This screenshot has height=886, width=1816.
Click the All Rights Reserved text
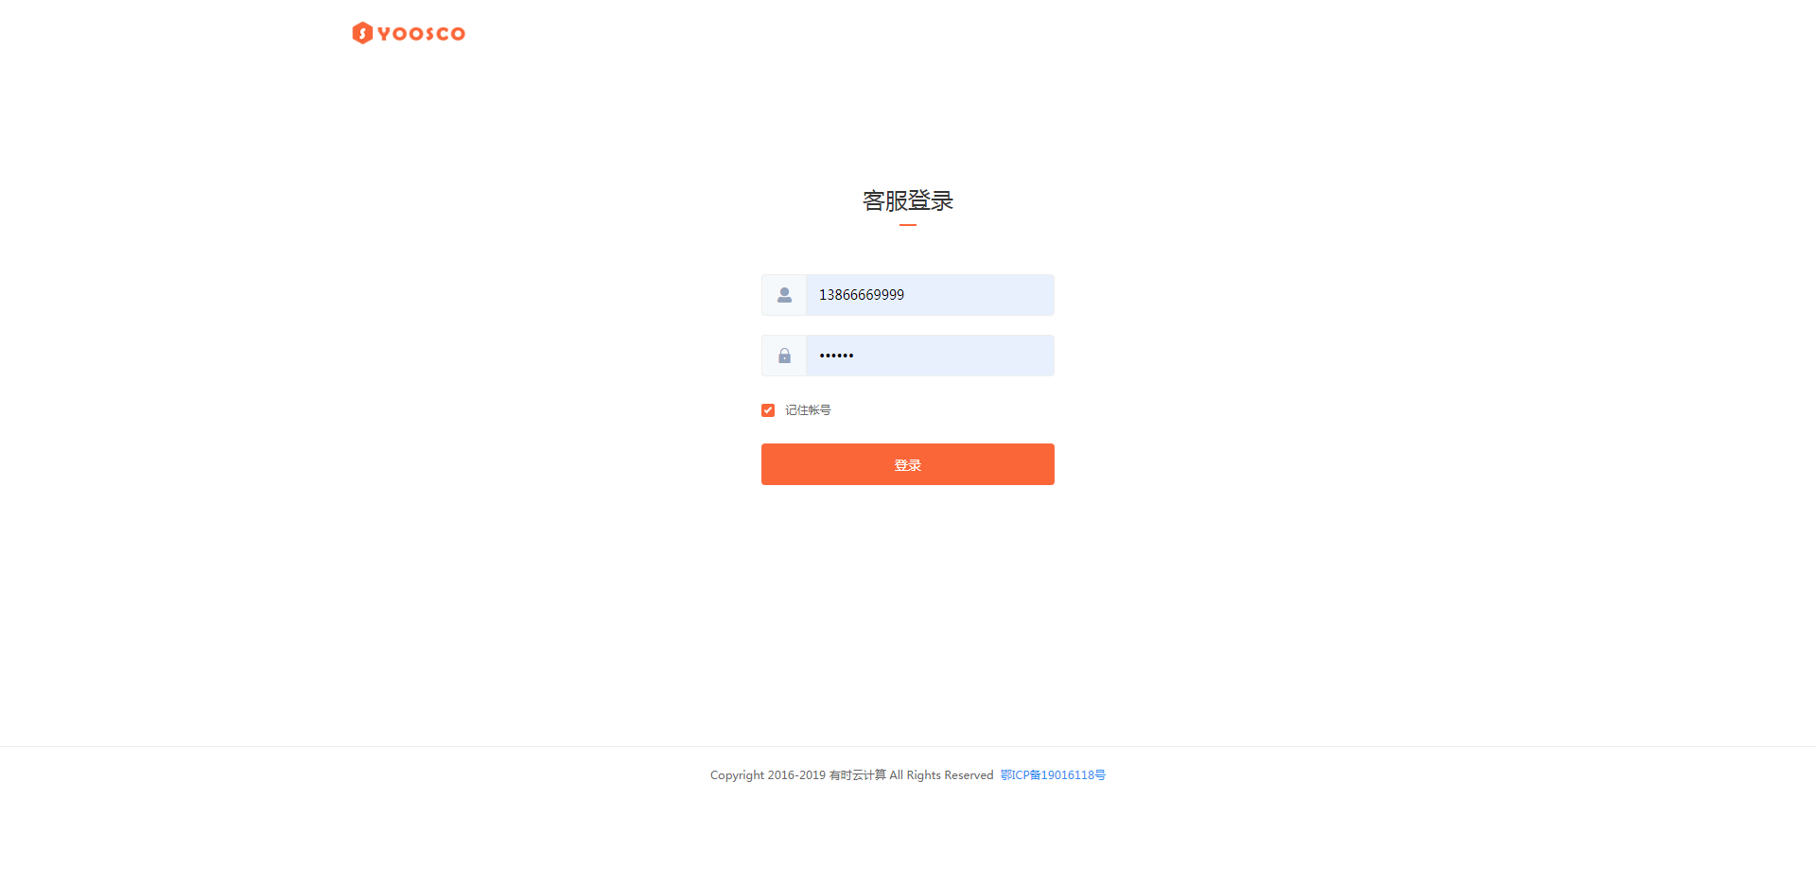click(941, 775)
